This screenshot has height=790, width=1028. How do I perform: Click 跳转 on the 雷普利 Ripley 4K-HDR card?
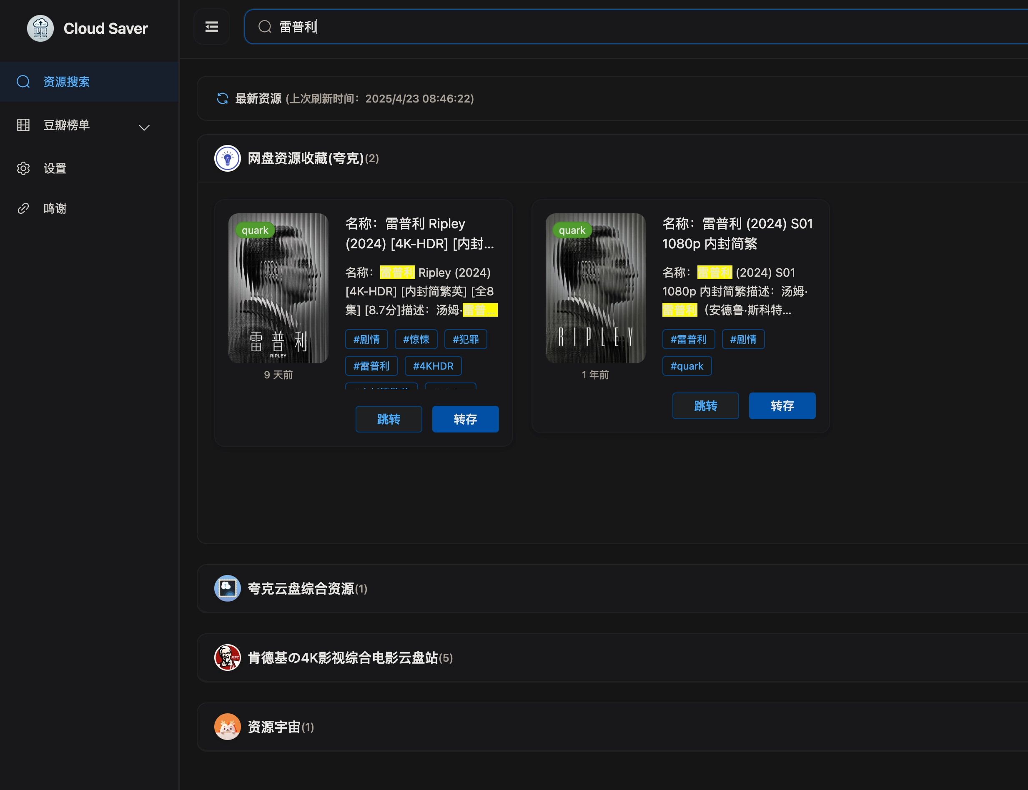coord(389,419)
